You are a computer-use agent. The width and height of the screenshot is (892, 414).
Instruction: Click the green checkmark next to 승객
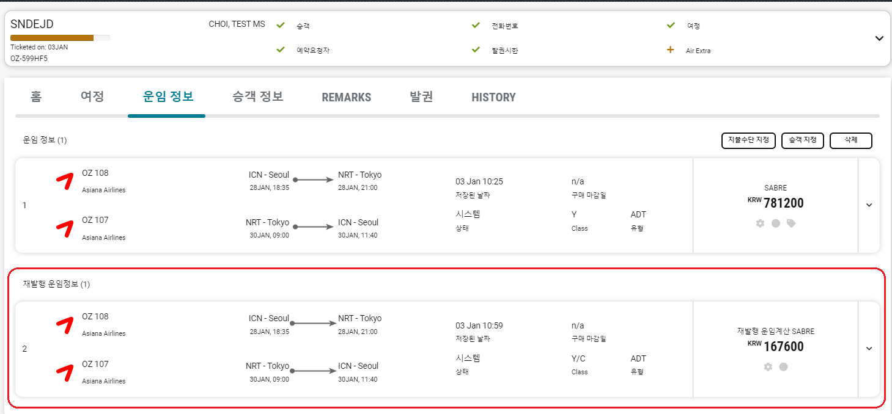tap(281, 26)
